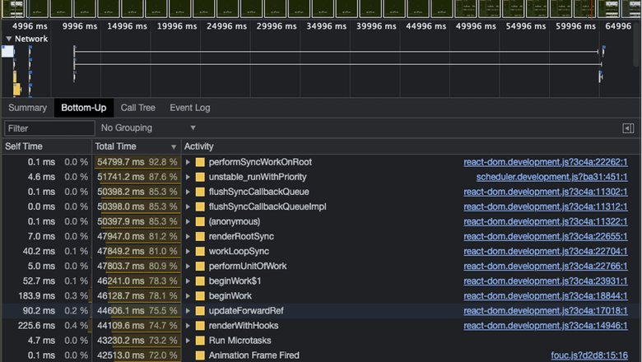Switch to the Summary tab
642x362 pixels.
pyautogui.click(x=27, y=108)
